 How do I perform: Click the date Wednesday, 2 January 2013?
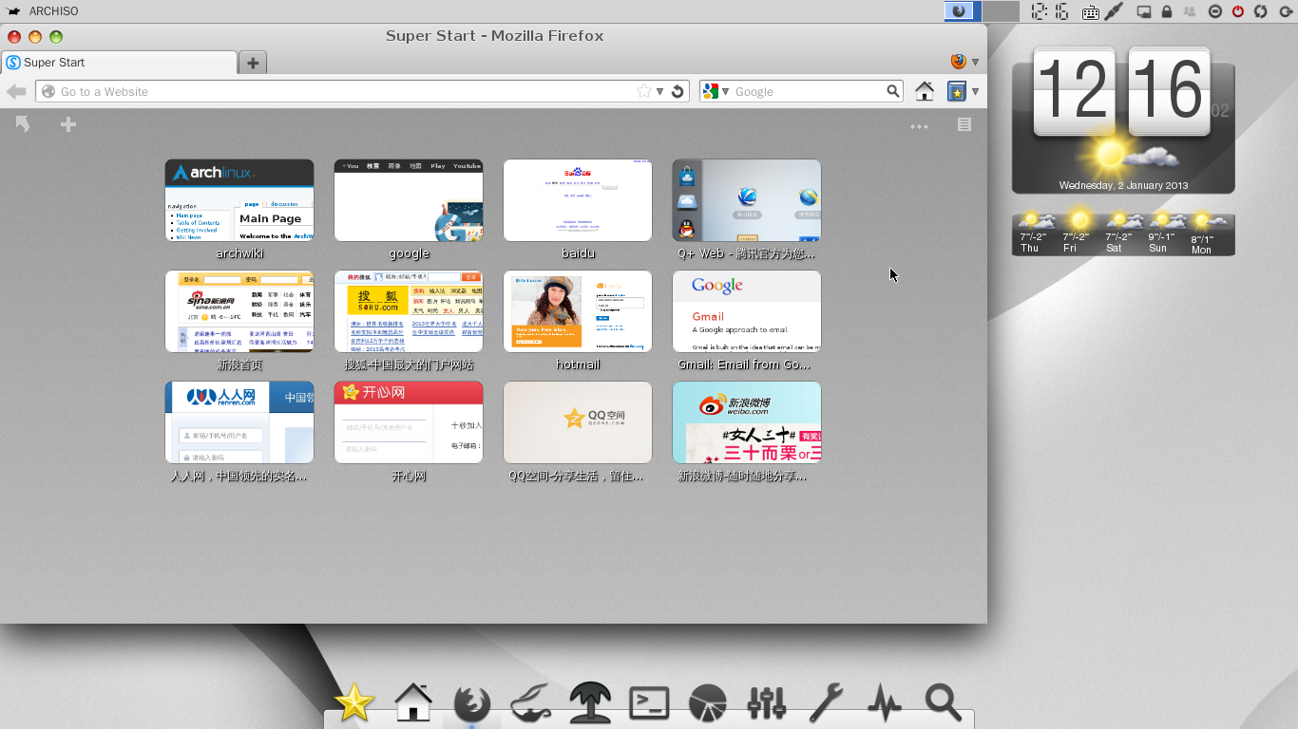pos(1123,185)
